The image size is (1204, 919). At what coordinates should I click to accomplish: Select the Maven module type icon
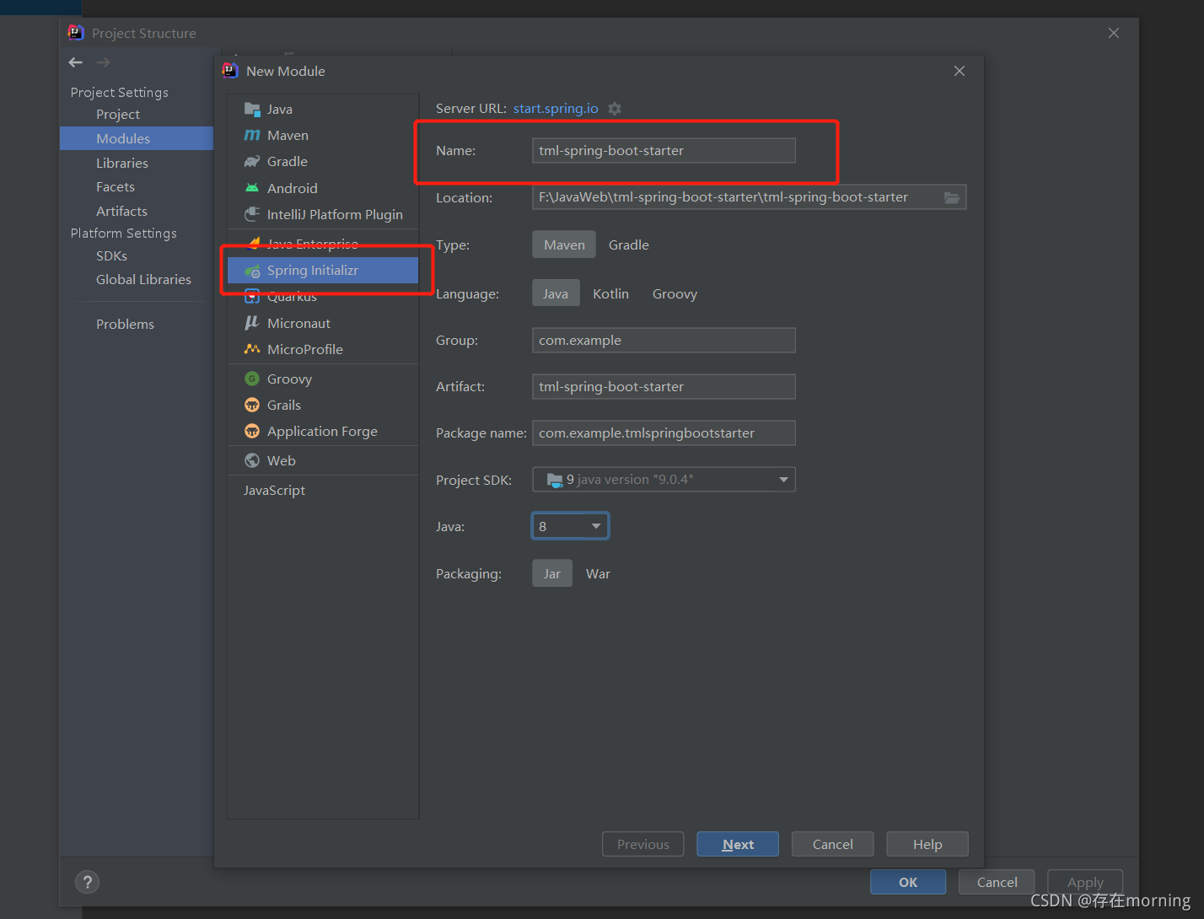(252, 135)
